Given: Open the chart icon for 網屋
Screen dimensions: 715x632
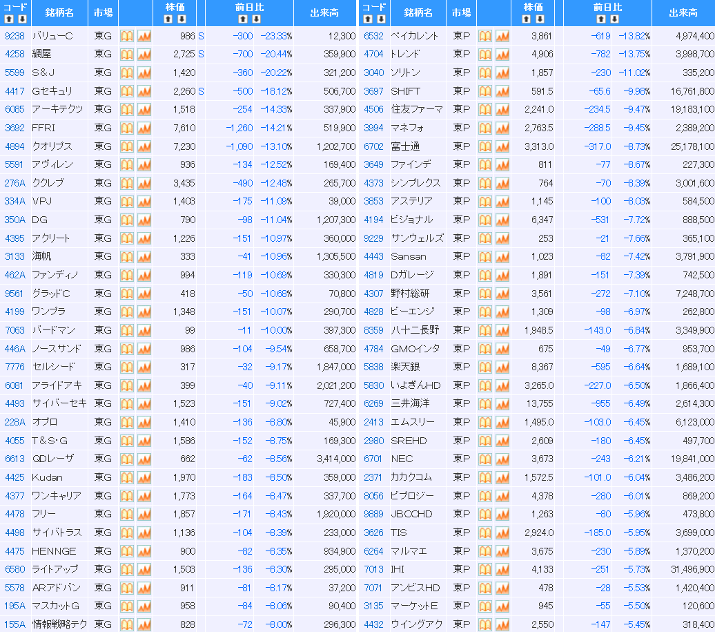Looking at the screenshot, I should click(x=144, y=55).
